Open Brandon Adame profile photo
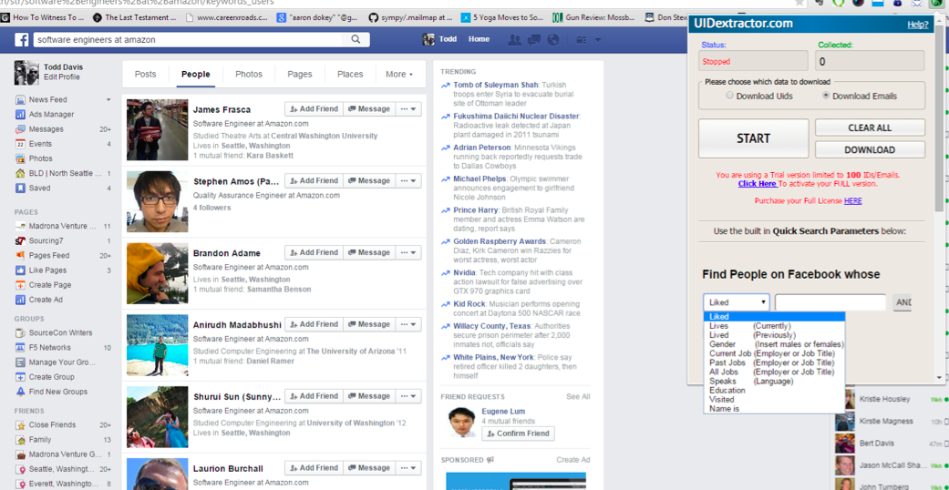949x490 pixels. 157,273
